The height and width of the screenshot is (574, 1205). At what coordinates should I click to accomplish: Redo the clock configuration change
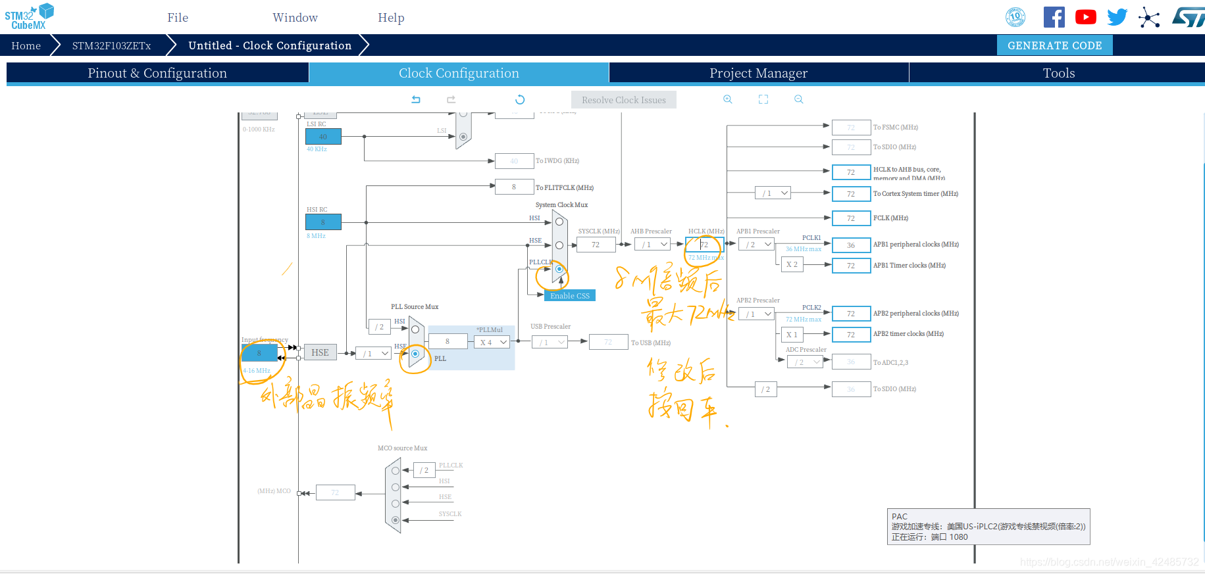click(451, 99)
